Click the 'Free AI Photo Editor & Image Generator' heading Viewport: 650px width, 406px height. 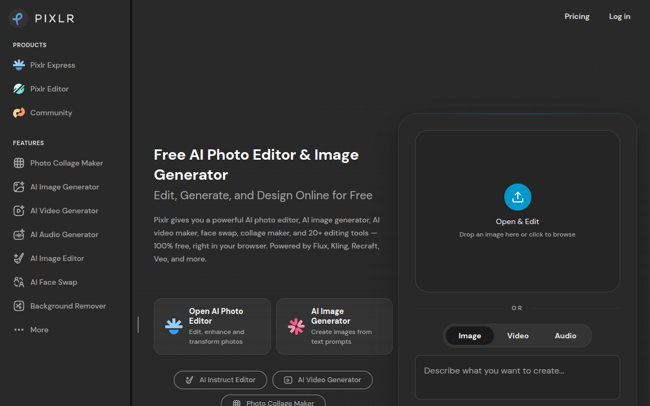(256, 165)
